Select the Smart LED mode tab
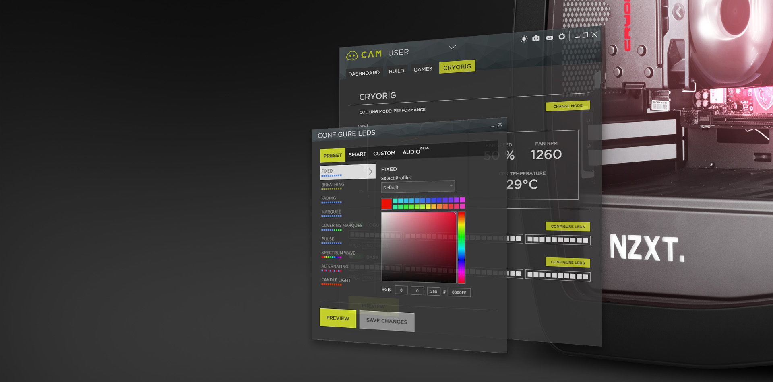This screenshot has width=773, height=382. (357, 154)
